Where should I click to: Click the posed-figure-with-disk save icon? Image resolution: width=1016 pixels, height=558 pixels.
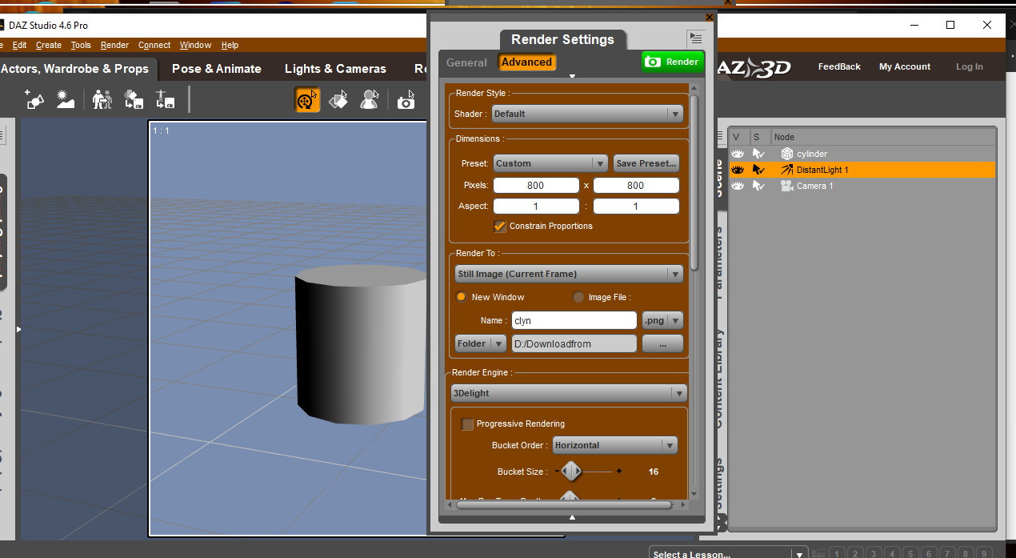coord(165,99)
